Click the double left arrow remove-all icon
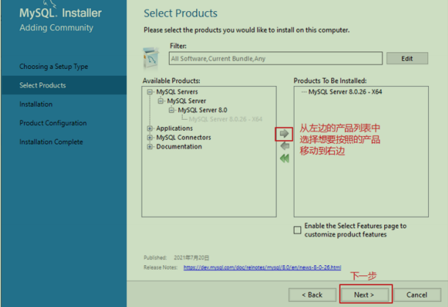Viewport: 448px width, 307px height. 284,159
